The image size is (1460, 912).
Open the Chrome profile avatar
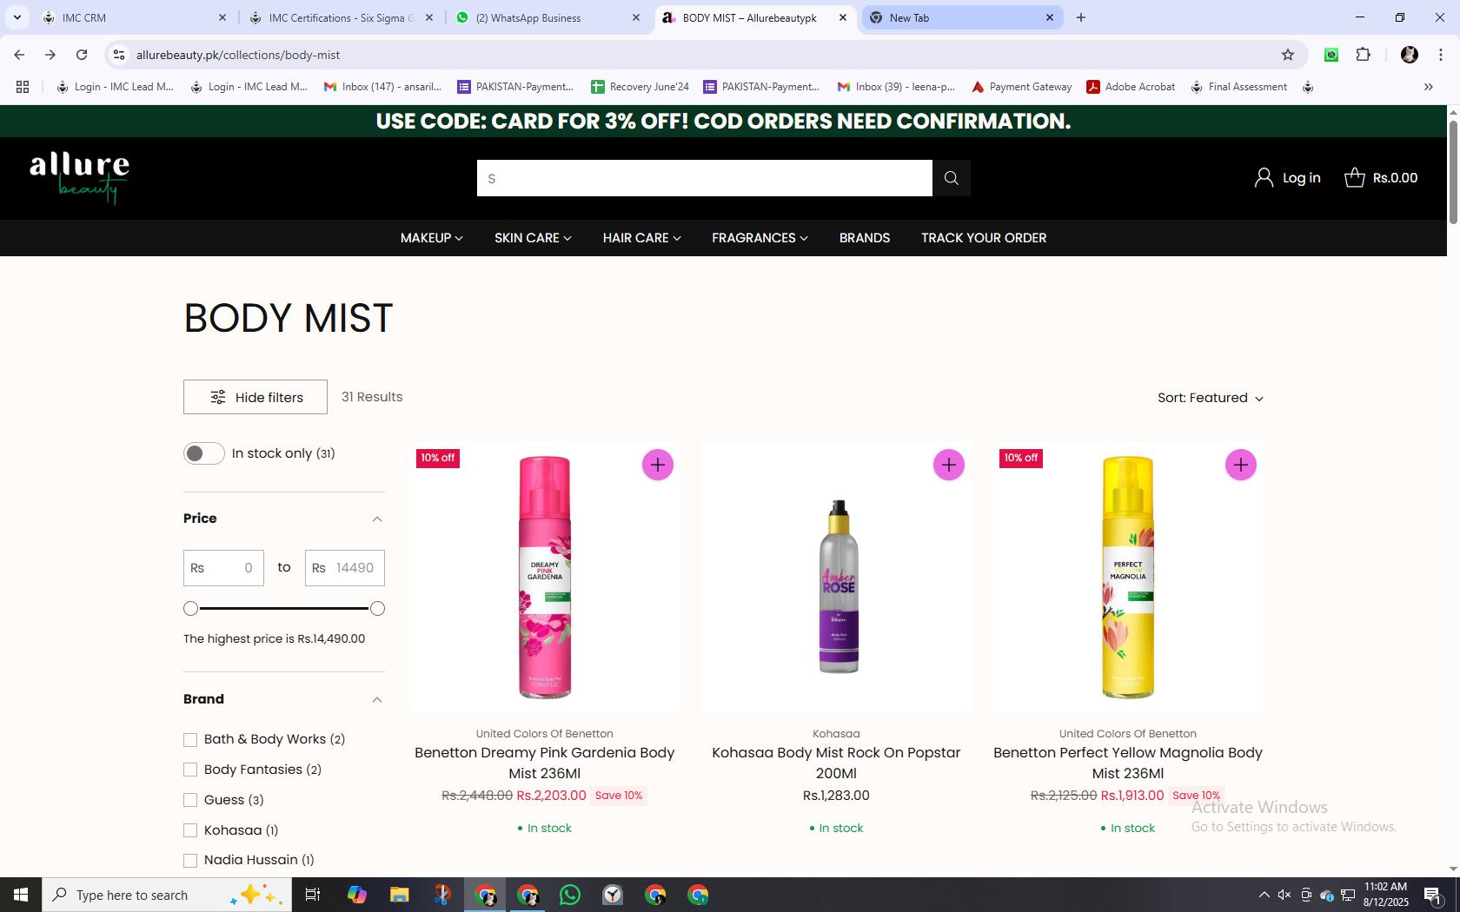tap(1410, 55)
